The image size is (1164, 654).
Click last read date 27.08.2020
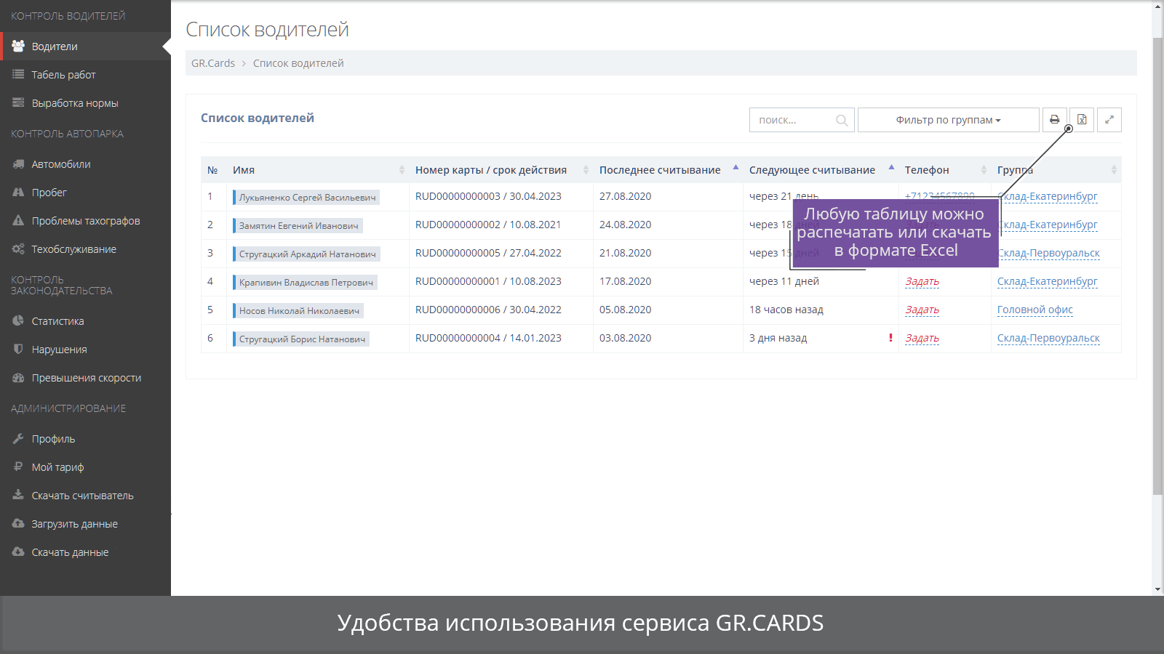[x=625, y=196]
